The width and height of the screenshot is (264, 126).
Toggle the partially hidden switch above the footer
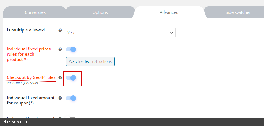(71, 118)
